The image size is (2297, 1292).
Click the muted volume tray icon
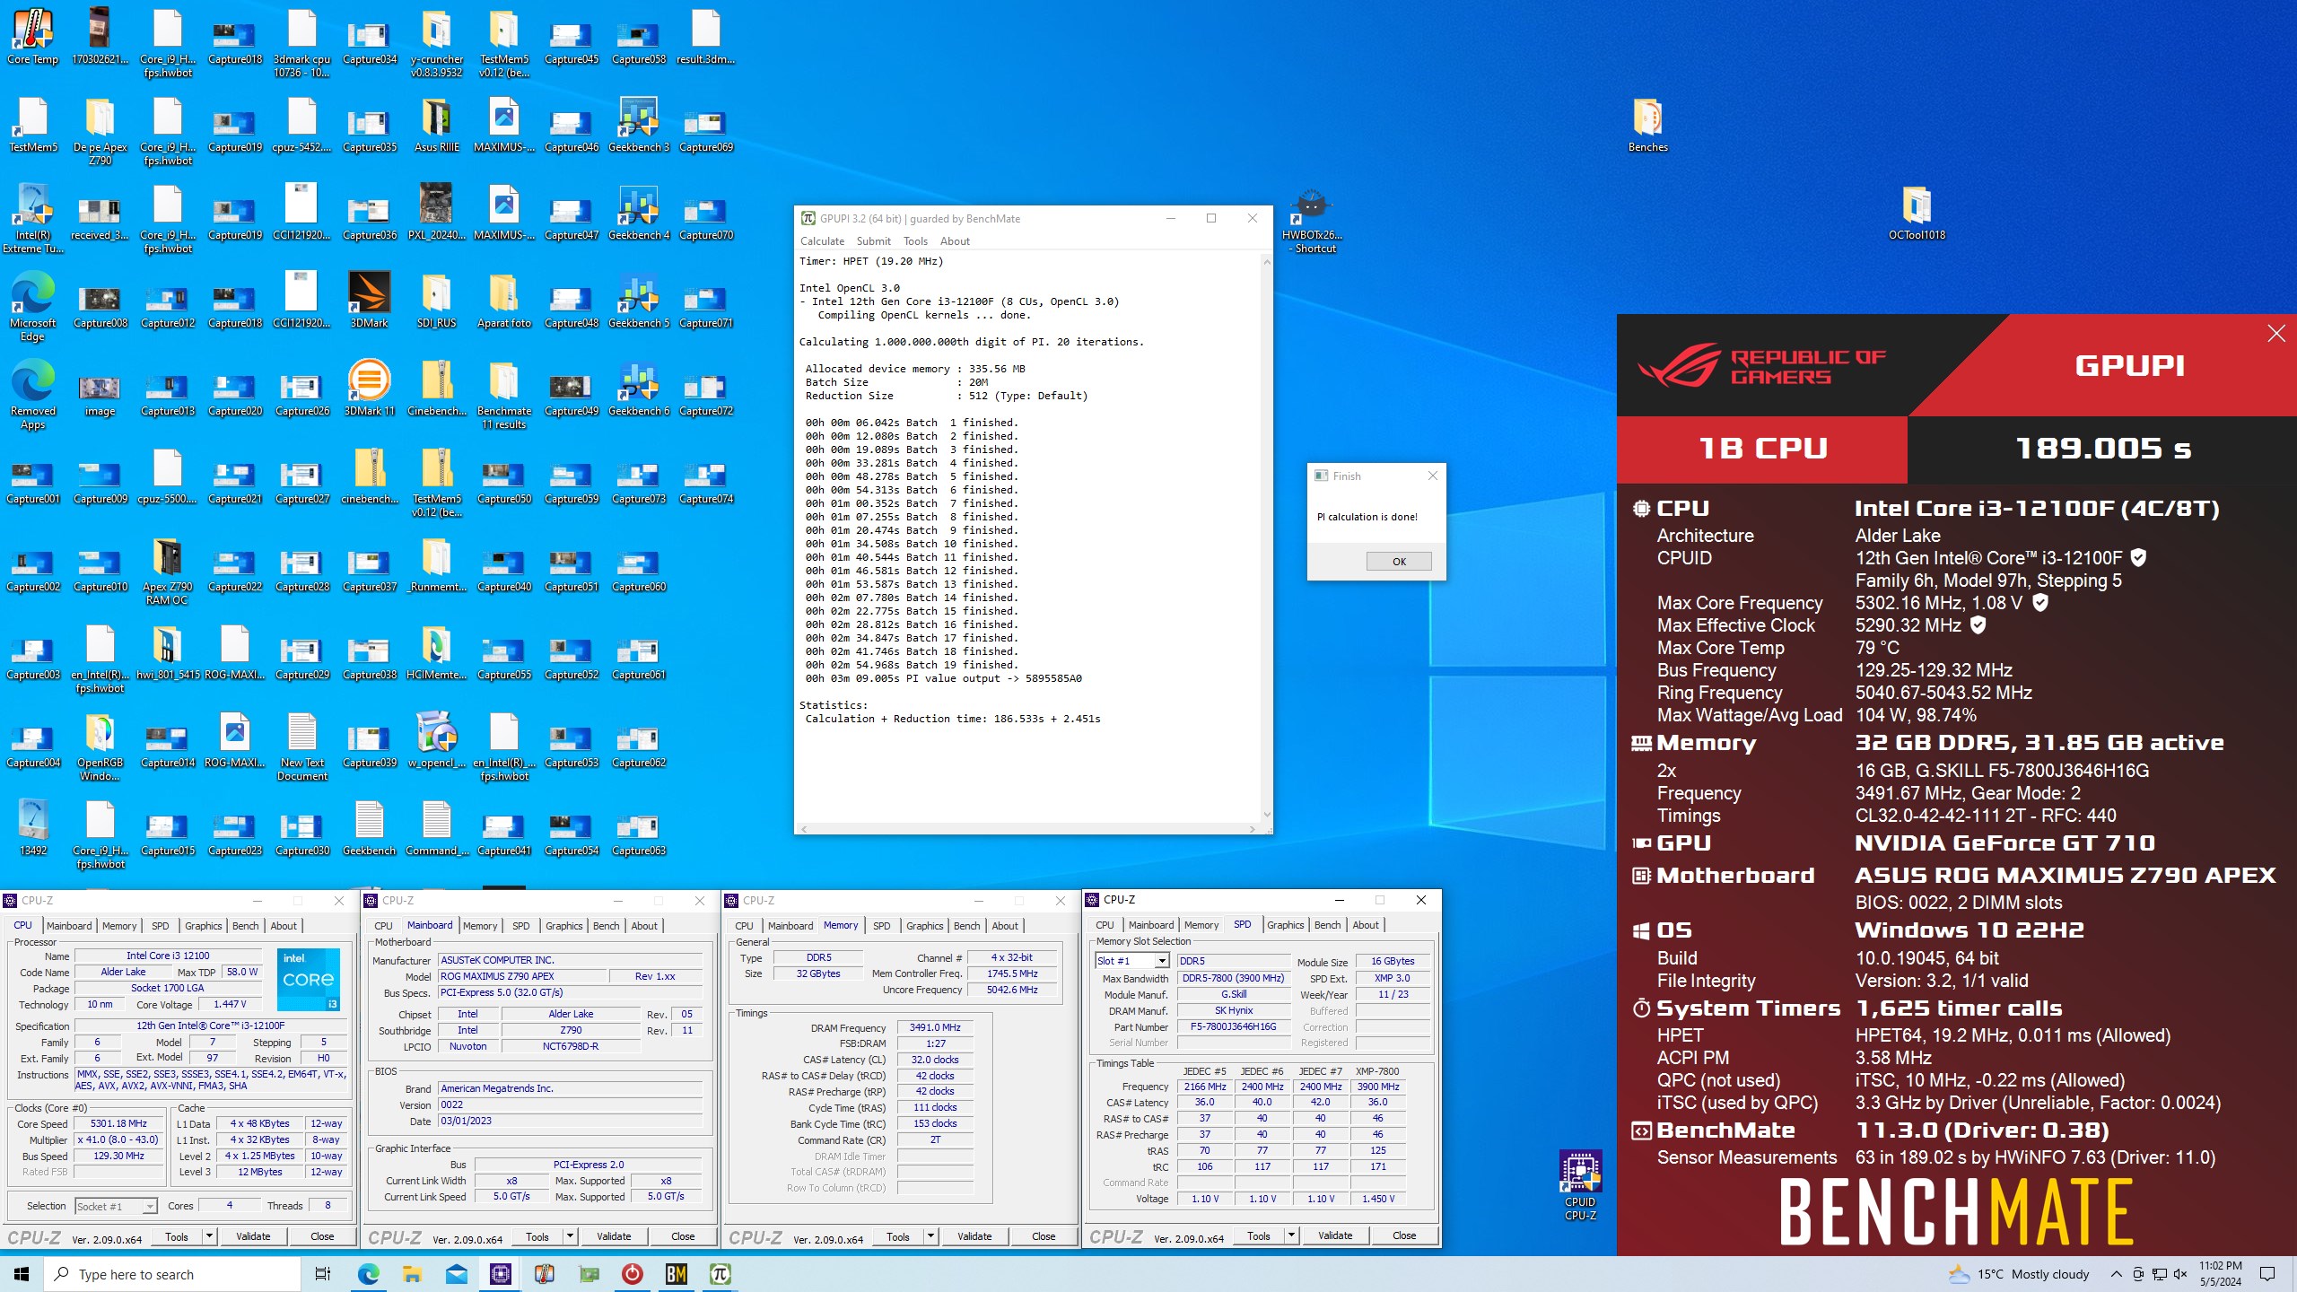click(2179, 1274)
